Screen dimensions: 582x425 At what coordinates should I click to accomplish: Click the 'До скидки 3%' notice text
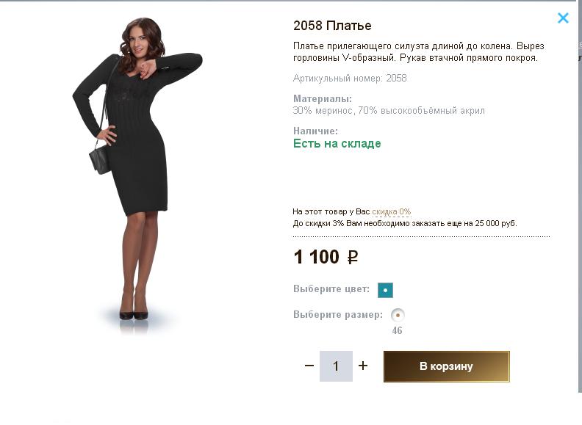click(404, 223)
